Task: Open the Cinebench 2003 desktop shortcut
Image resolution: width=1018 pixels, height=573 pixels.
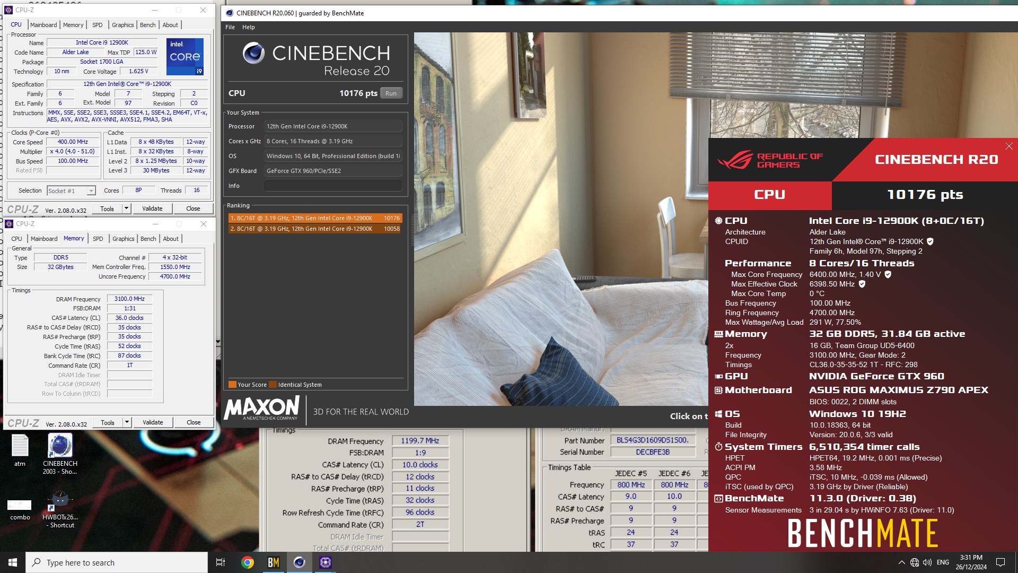Action: (x=60, y=454)
